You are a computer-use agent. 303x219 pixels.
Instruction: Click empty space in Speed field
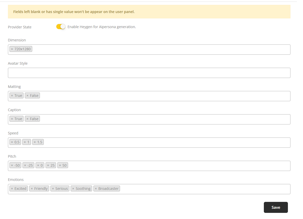point(166,143)
